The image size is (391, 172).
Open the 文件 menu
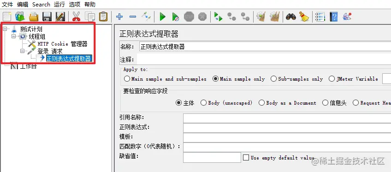(x=7, y=5)
